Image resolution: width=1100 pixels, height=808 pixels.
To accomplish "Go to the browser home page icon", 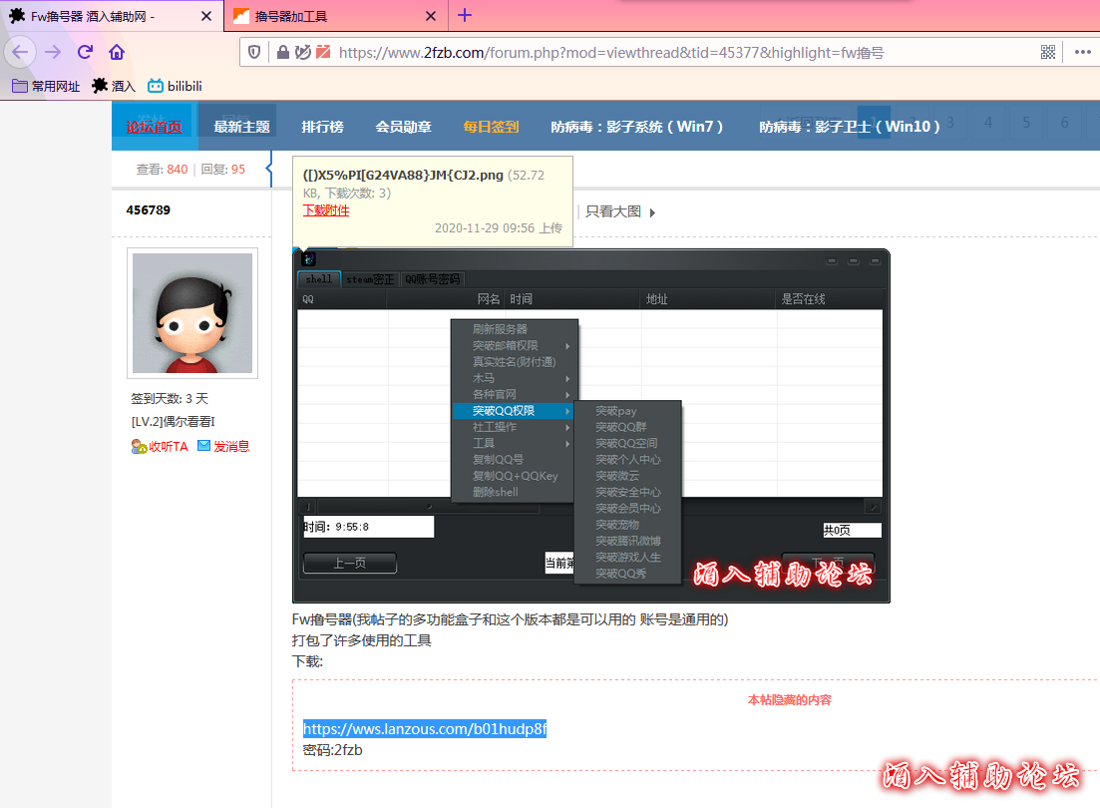I will tap(117, 52).
